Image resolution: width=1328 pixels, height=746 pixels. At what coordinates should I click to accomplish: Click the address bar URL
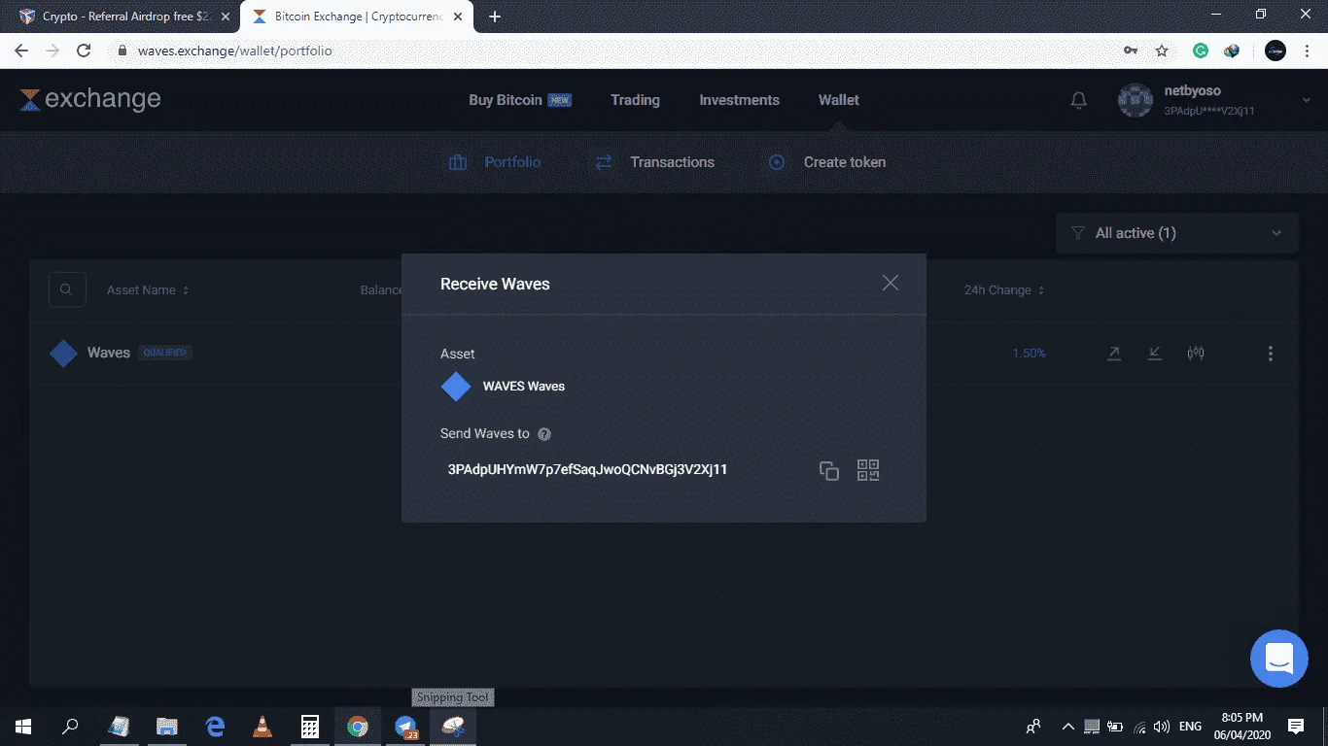[x=235, y=51]
